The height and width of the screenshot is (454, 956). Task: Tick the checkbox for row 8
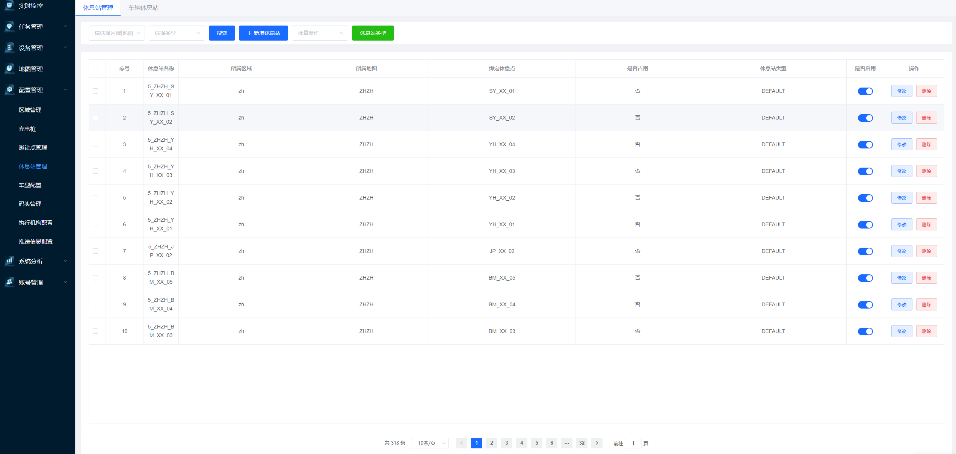click(95, 278)
